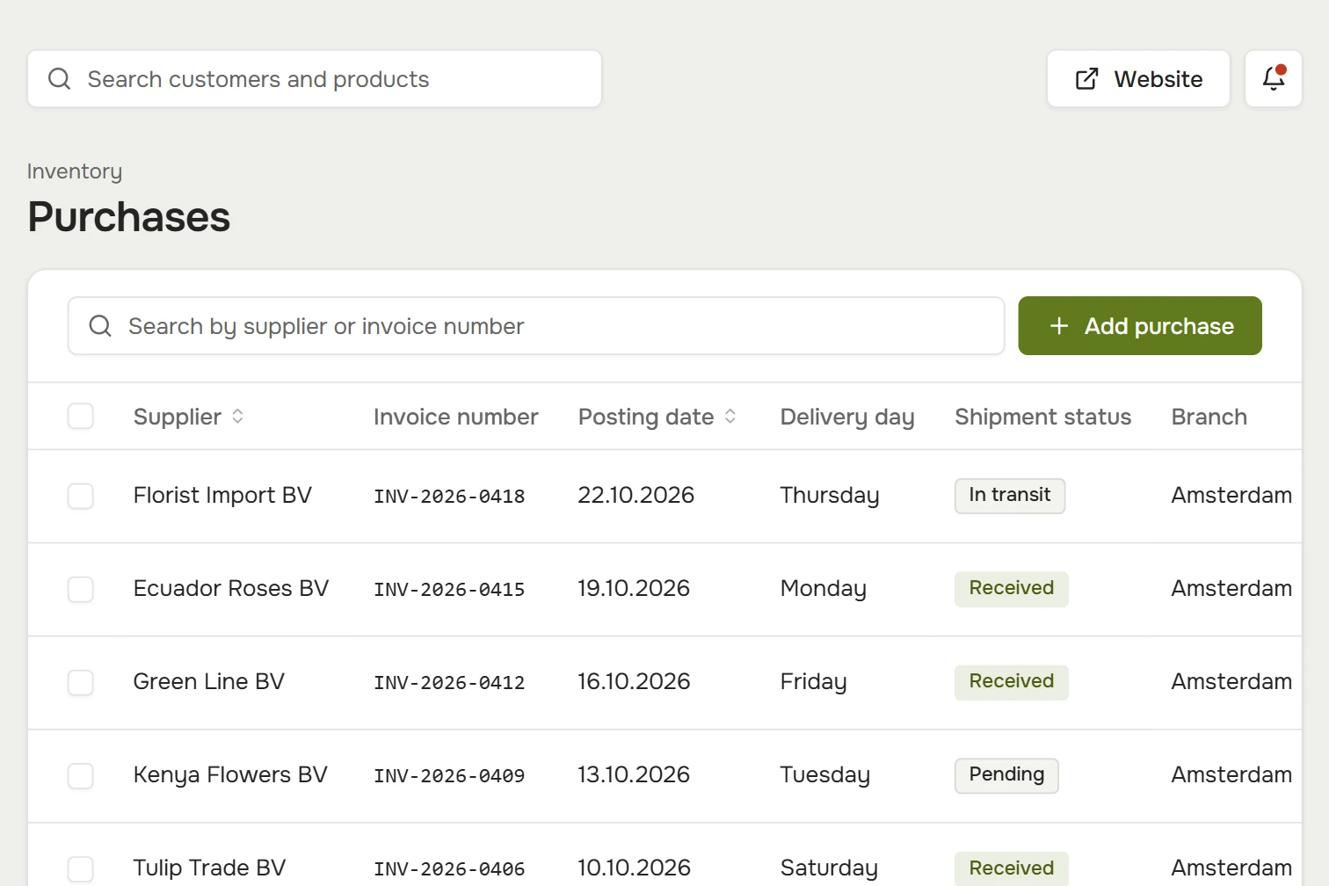This screenshot has height=886, width=1329.
Task: Click Received status in Ecuador Roses row
Action: (1012, 589)
